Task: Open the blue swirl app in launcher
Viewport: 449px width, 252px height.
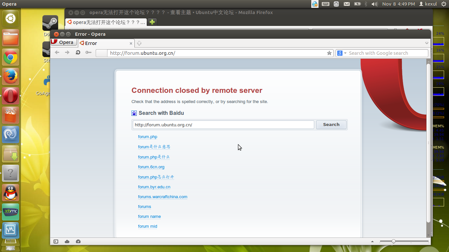Action: [11, 135]
